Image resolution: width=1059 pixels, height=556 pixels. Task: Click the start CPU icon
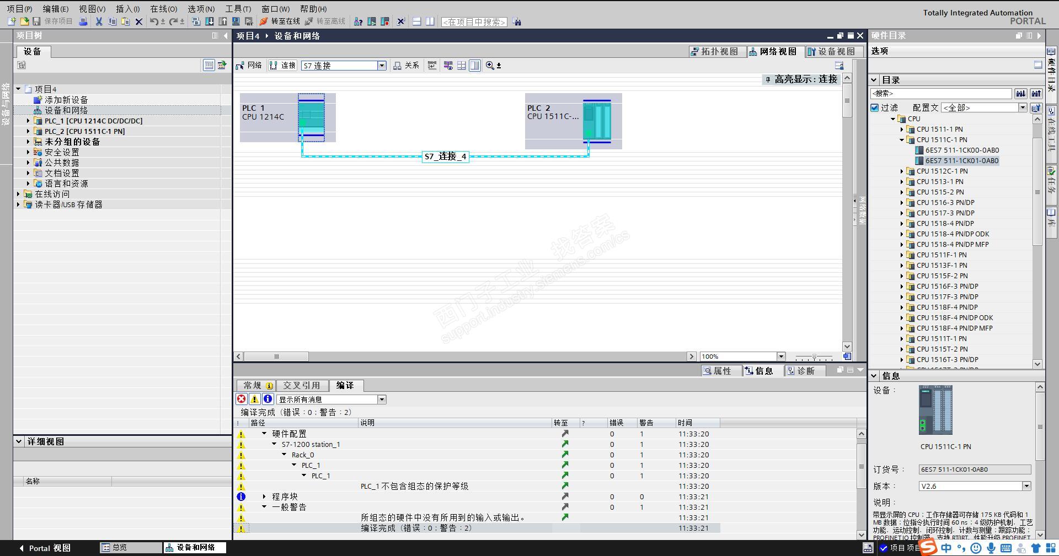click(372, 21)
